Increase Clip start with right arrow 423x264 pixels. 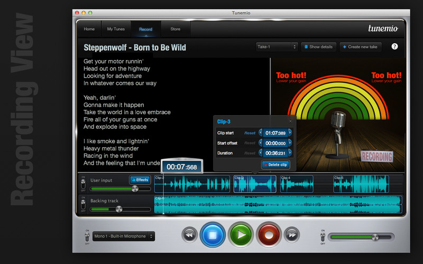[x=290, y=133]
